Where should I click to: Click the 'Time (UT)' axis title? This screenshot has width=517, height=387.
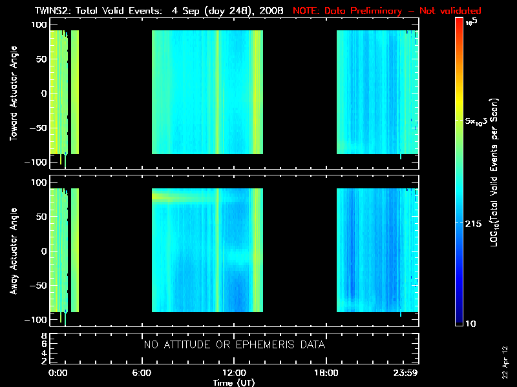[x=234, y=382]
